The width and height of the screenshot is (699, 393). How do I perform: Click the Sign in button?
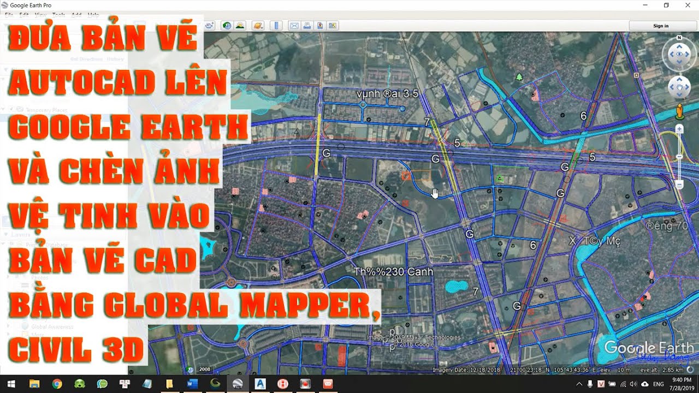coord(661,26)
